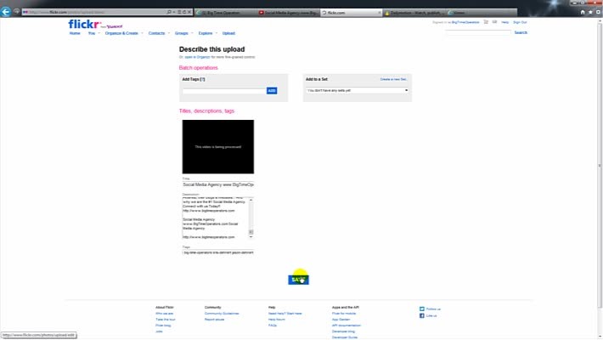The height and width of the screenshot is (340, 603).
Task: Click the Help link in header
Action: pos(505,22)
